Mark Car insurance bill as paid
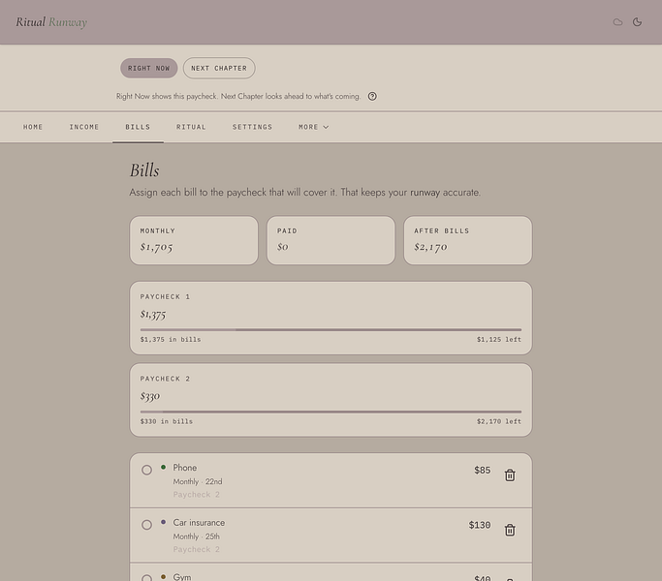Image resolution: width=662 pixels, height=581 pixels. tap(146, 525)
